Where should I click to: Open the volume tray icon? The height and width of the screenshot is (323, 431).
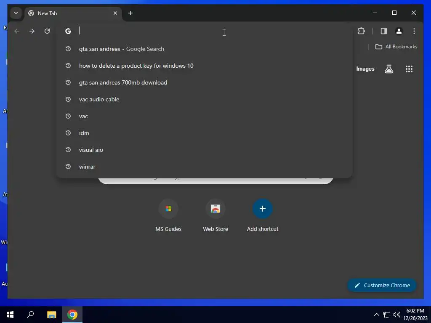click(x=396, y=315)
